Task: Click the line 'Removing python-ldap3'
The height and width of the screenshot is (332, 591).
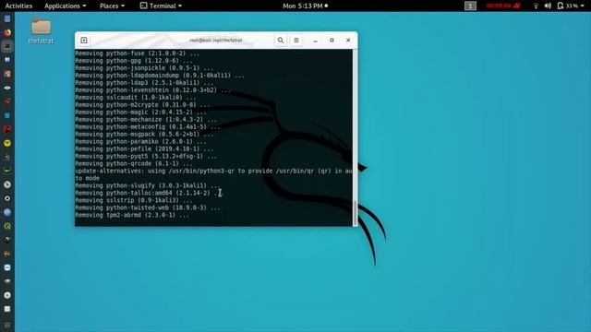Action: [144, 83]
